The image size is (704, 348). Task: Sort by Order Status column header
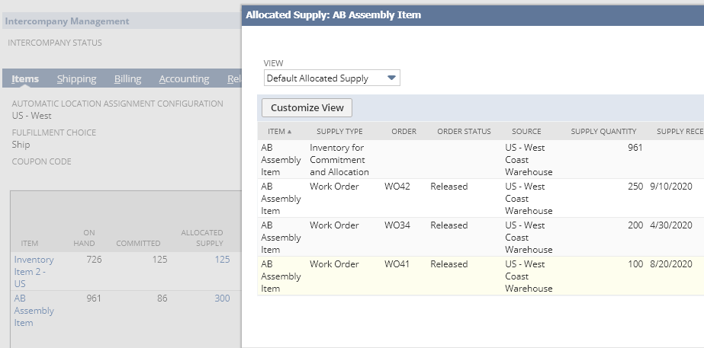pos(464,131)
